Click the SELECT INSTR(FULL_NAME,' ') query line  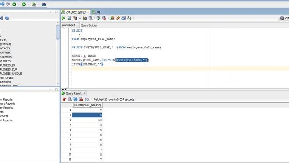click(x=117, y=48)
